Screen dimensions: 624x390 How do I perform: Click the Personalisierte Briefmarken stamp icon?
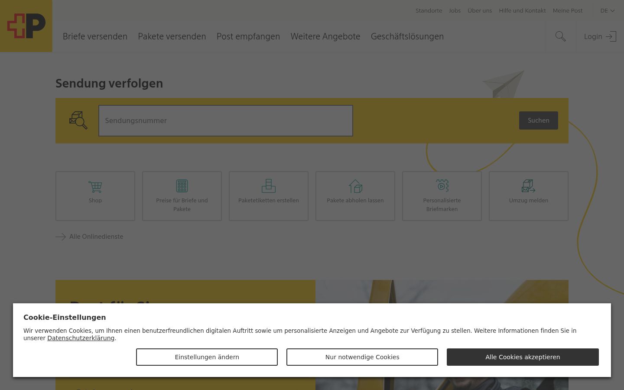pyautogui.click(x=442, y=185)
